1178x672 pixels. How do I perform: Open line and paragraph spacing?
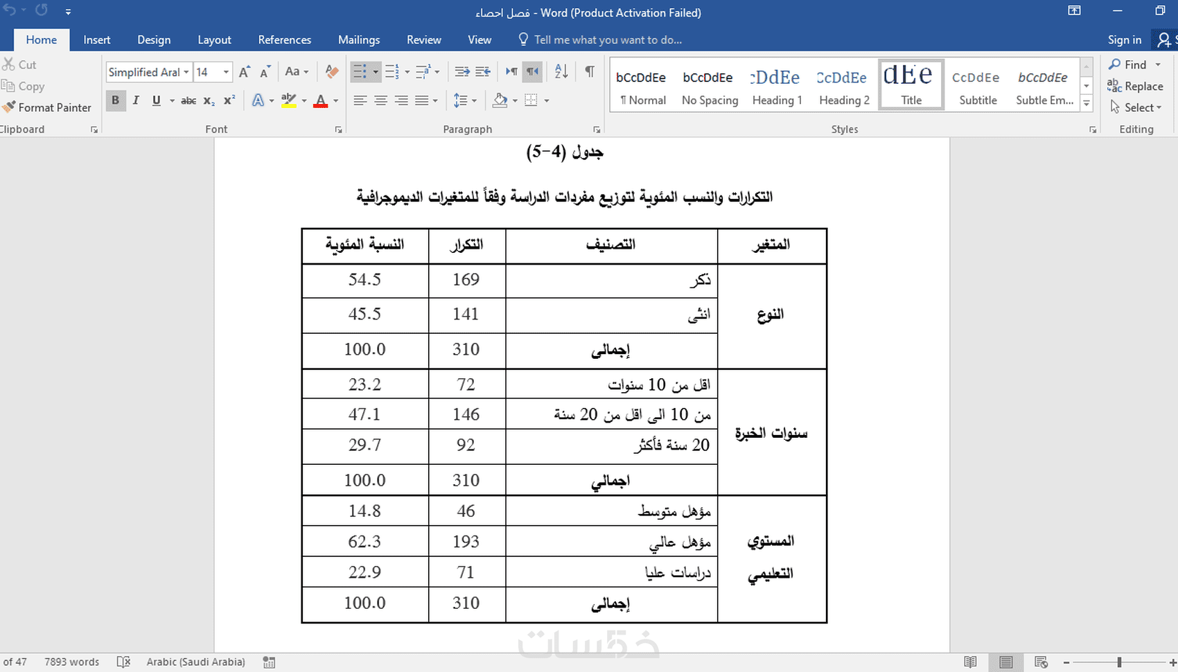click(461, 100)
